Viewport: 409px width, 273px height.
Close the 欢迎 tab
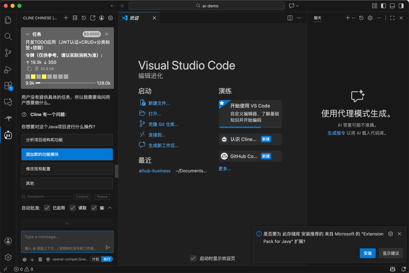[155, 18]
